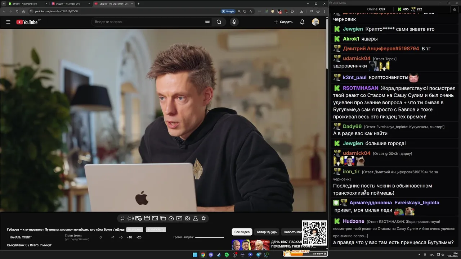The width and height of the screenshot is (461, 259).
Task: Reload the page in the browser
Action: (17, 11)
